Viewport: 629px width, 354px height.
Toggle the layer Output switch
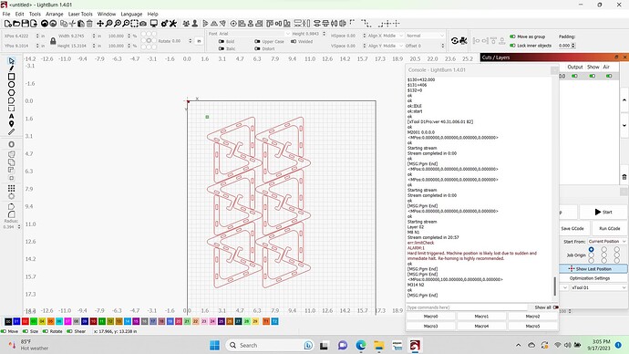coord(575,76)
